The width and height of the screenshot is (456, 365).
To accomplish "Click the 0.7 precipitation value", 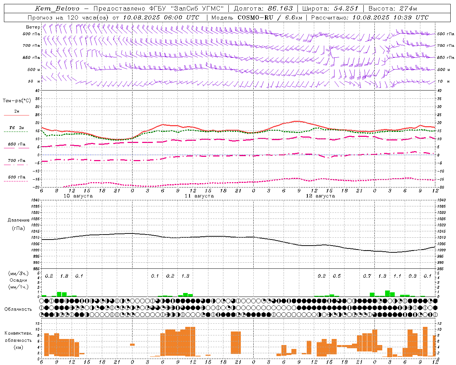I will pos(367,276).
